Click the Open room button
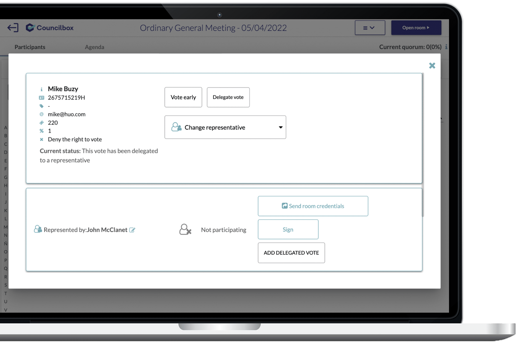The image size is (527, 344). point(416,28)
